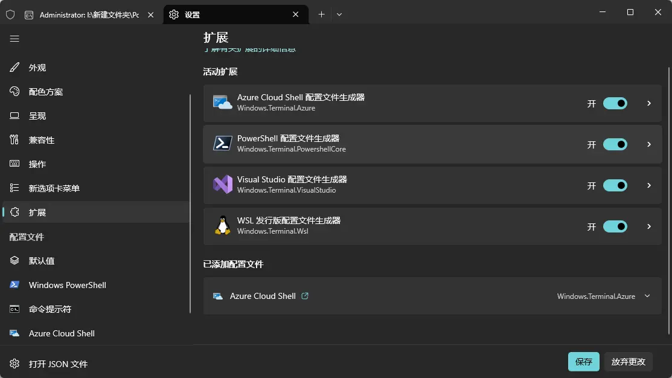Screen dimensions: 672x378
Task: Open Windows PowerShell profile
Action: (x=96, y=285)
